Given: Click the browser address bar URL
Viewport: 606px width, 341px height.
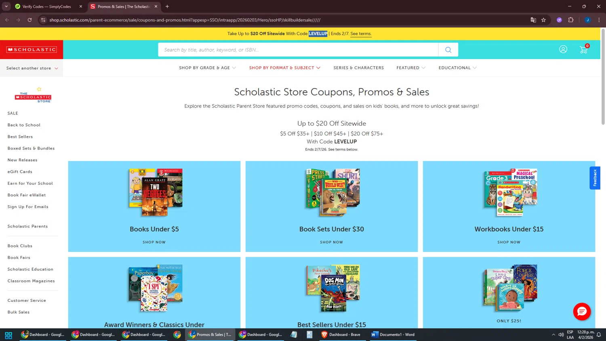Looking at the screenshot, I should pyautogui.click(x=185, y=20).
